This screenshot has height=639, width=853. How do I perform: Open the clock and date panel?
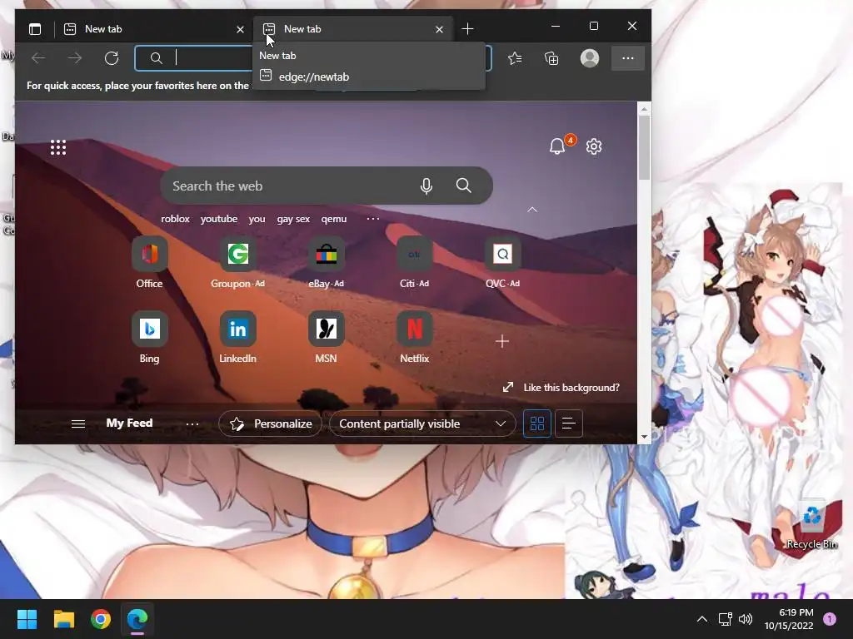point(789,619)
